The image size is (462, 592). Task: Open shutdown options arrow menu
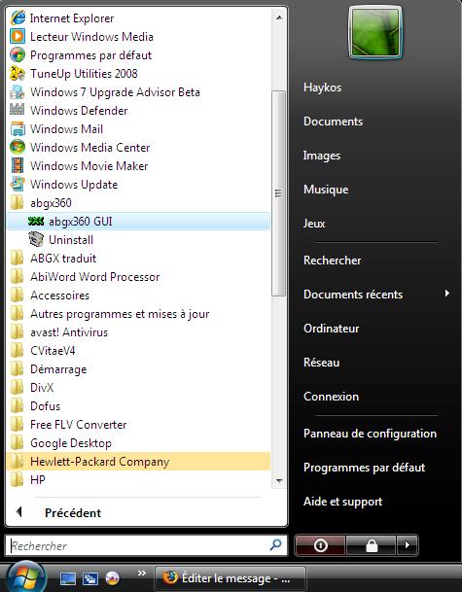click(407, 545)
